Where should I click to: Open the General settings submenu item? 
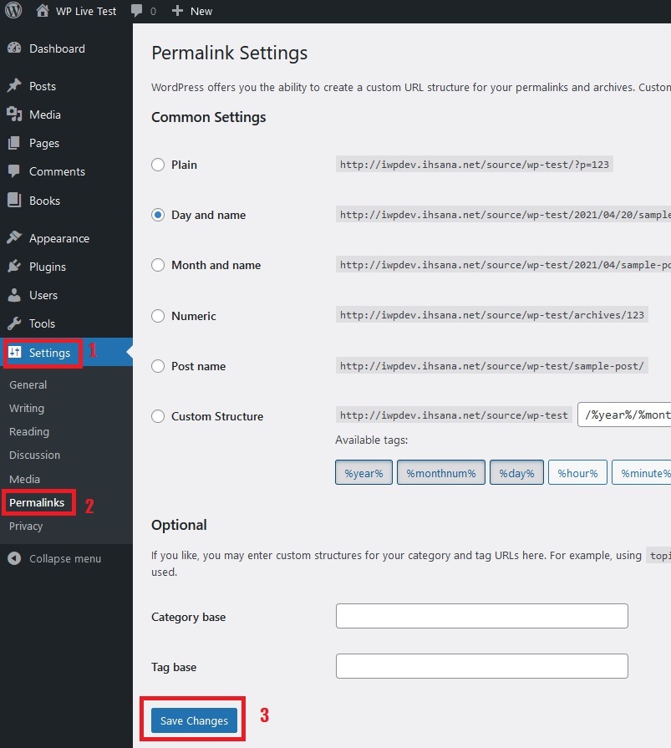[28, 384]
